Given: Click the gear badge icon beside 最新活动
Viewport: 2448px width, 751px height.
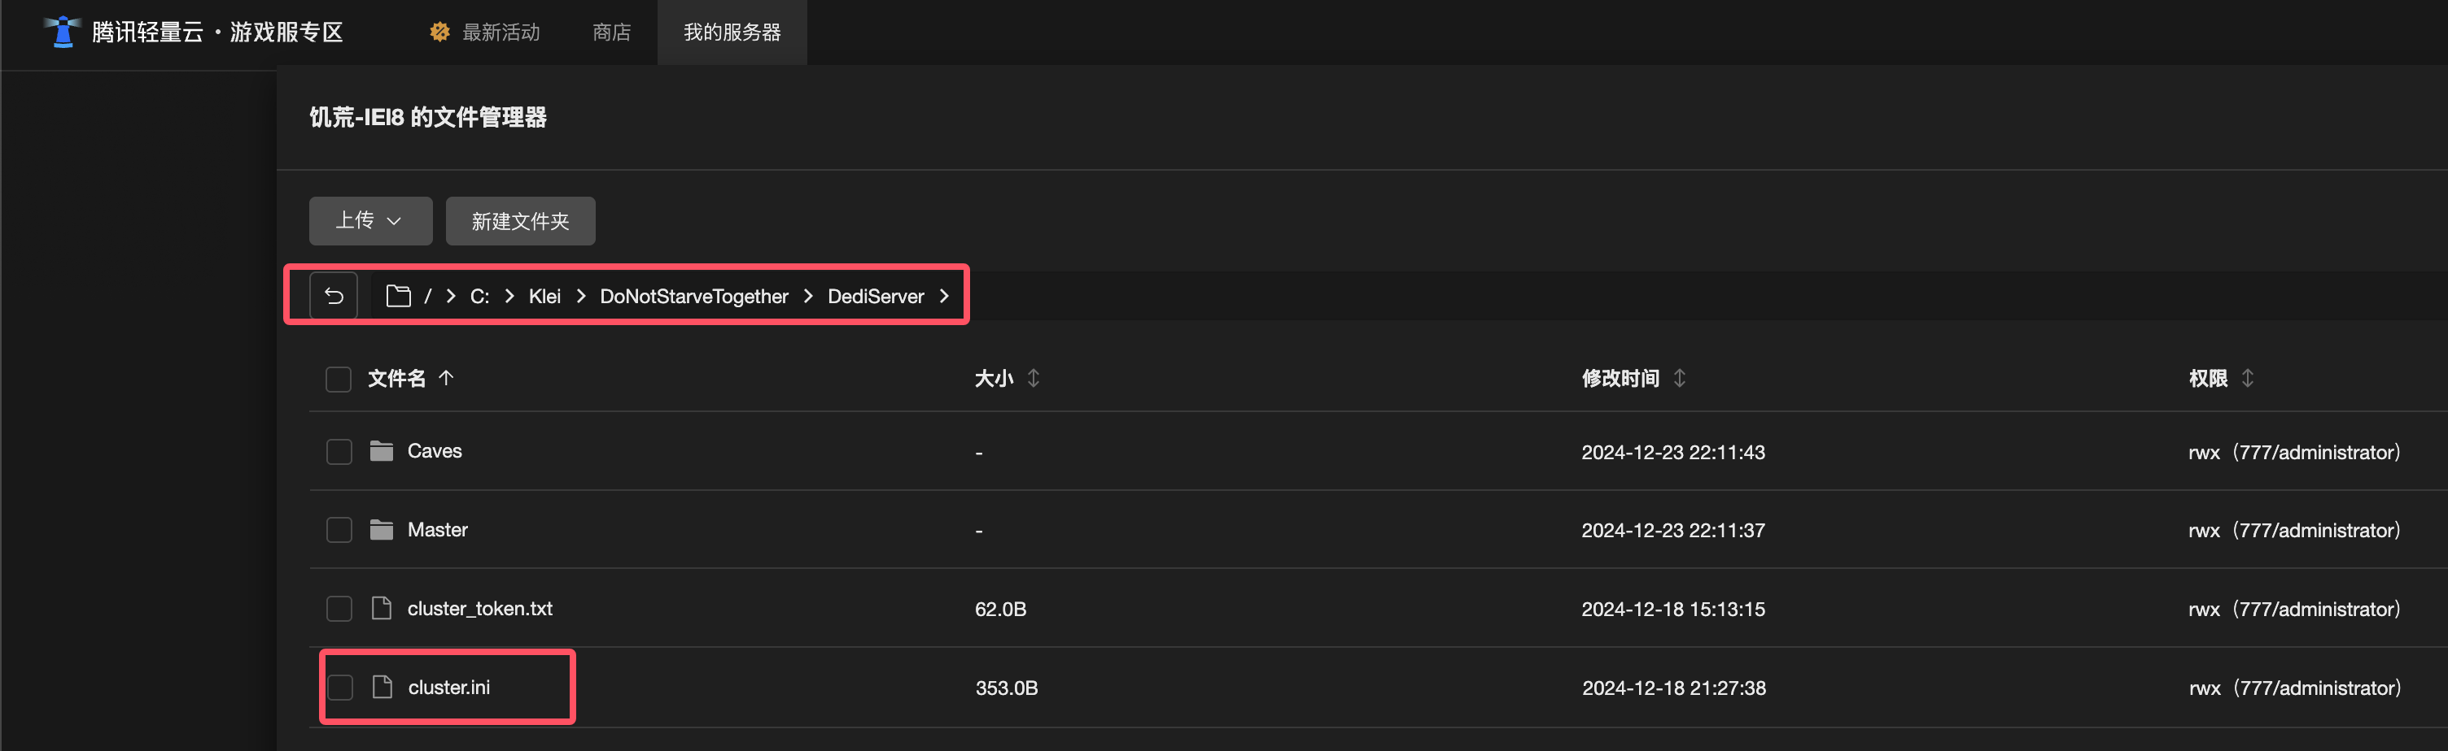Looking at the screenshot, I should [439, 33].
